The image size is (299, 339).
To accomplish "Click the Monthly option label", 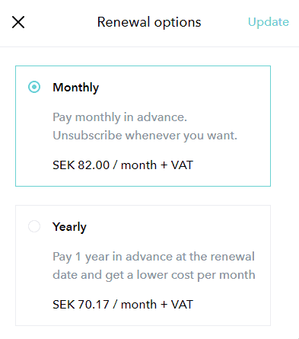I will pyautogui.click(x=76, y=88).
